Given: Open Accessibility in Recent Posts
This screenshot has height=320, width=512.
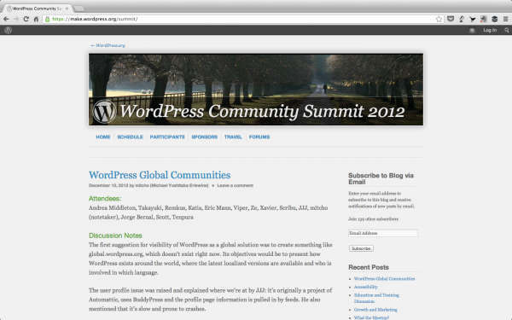Looking at the screenshot, I should click(x=366, y=287).
